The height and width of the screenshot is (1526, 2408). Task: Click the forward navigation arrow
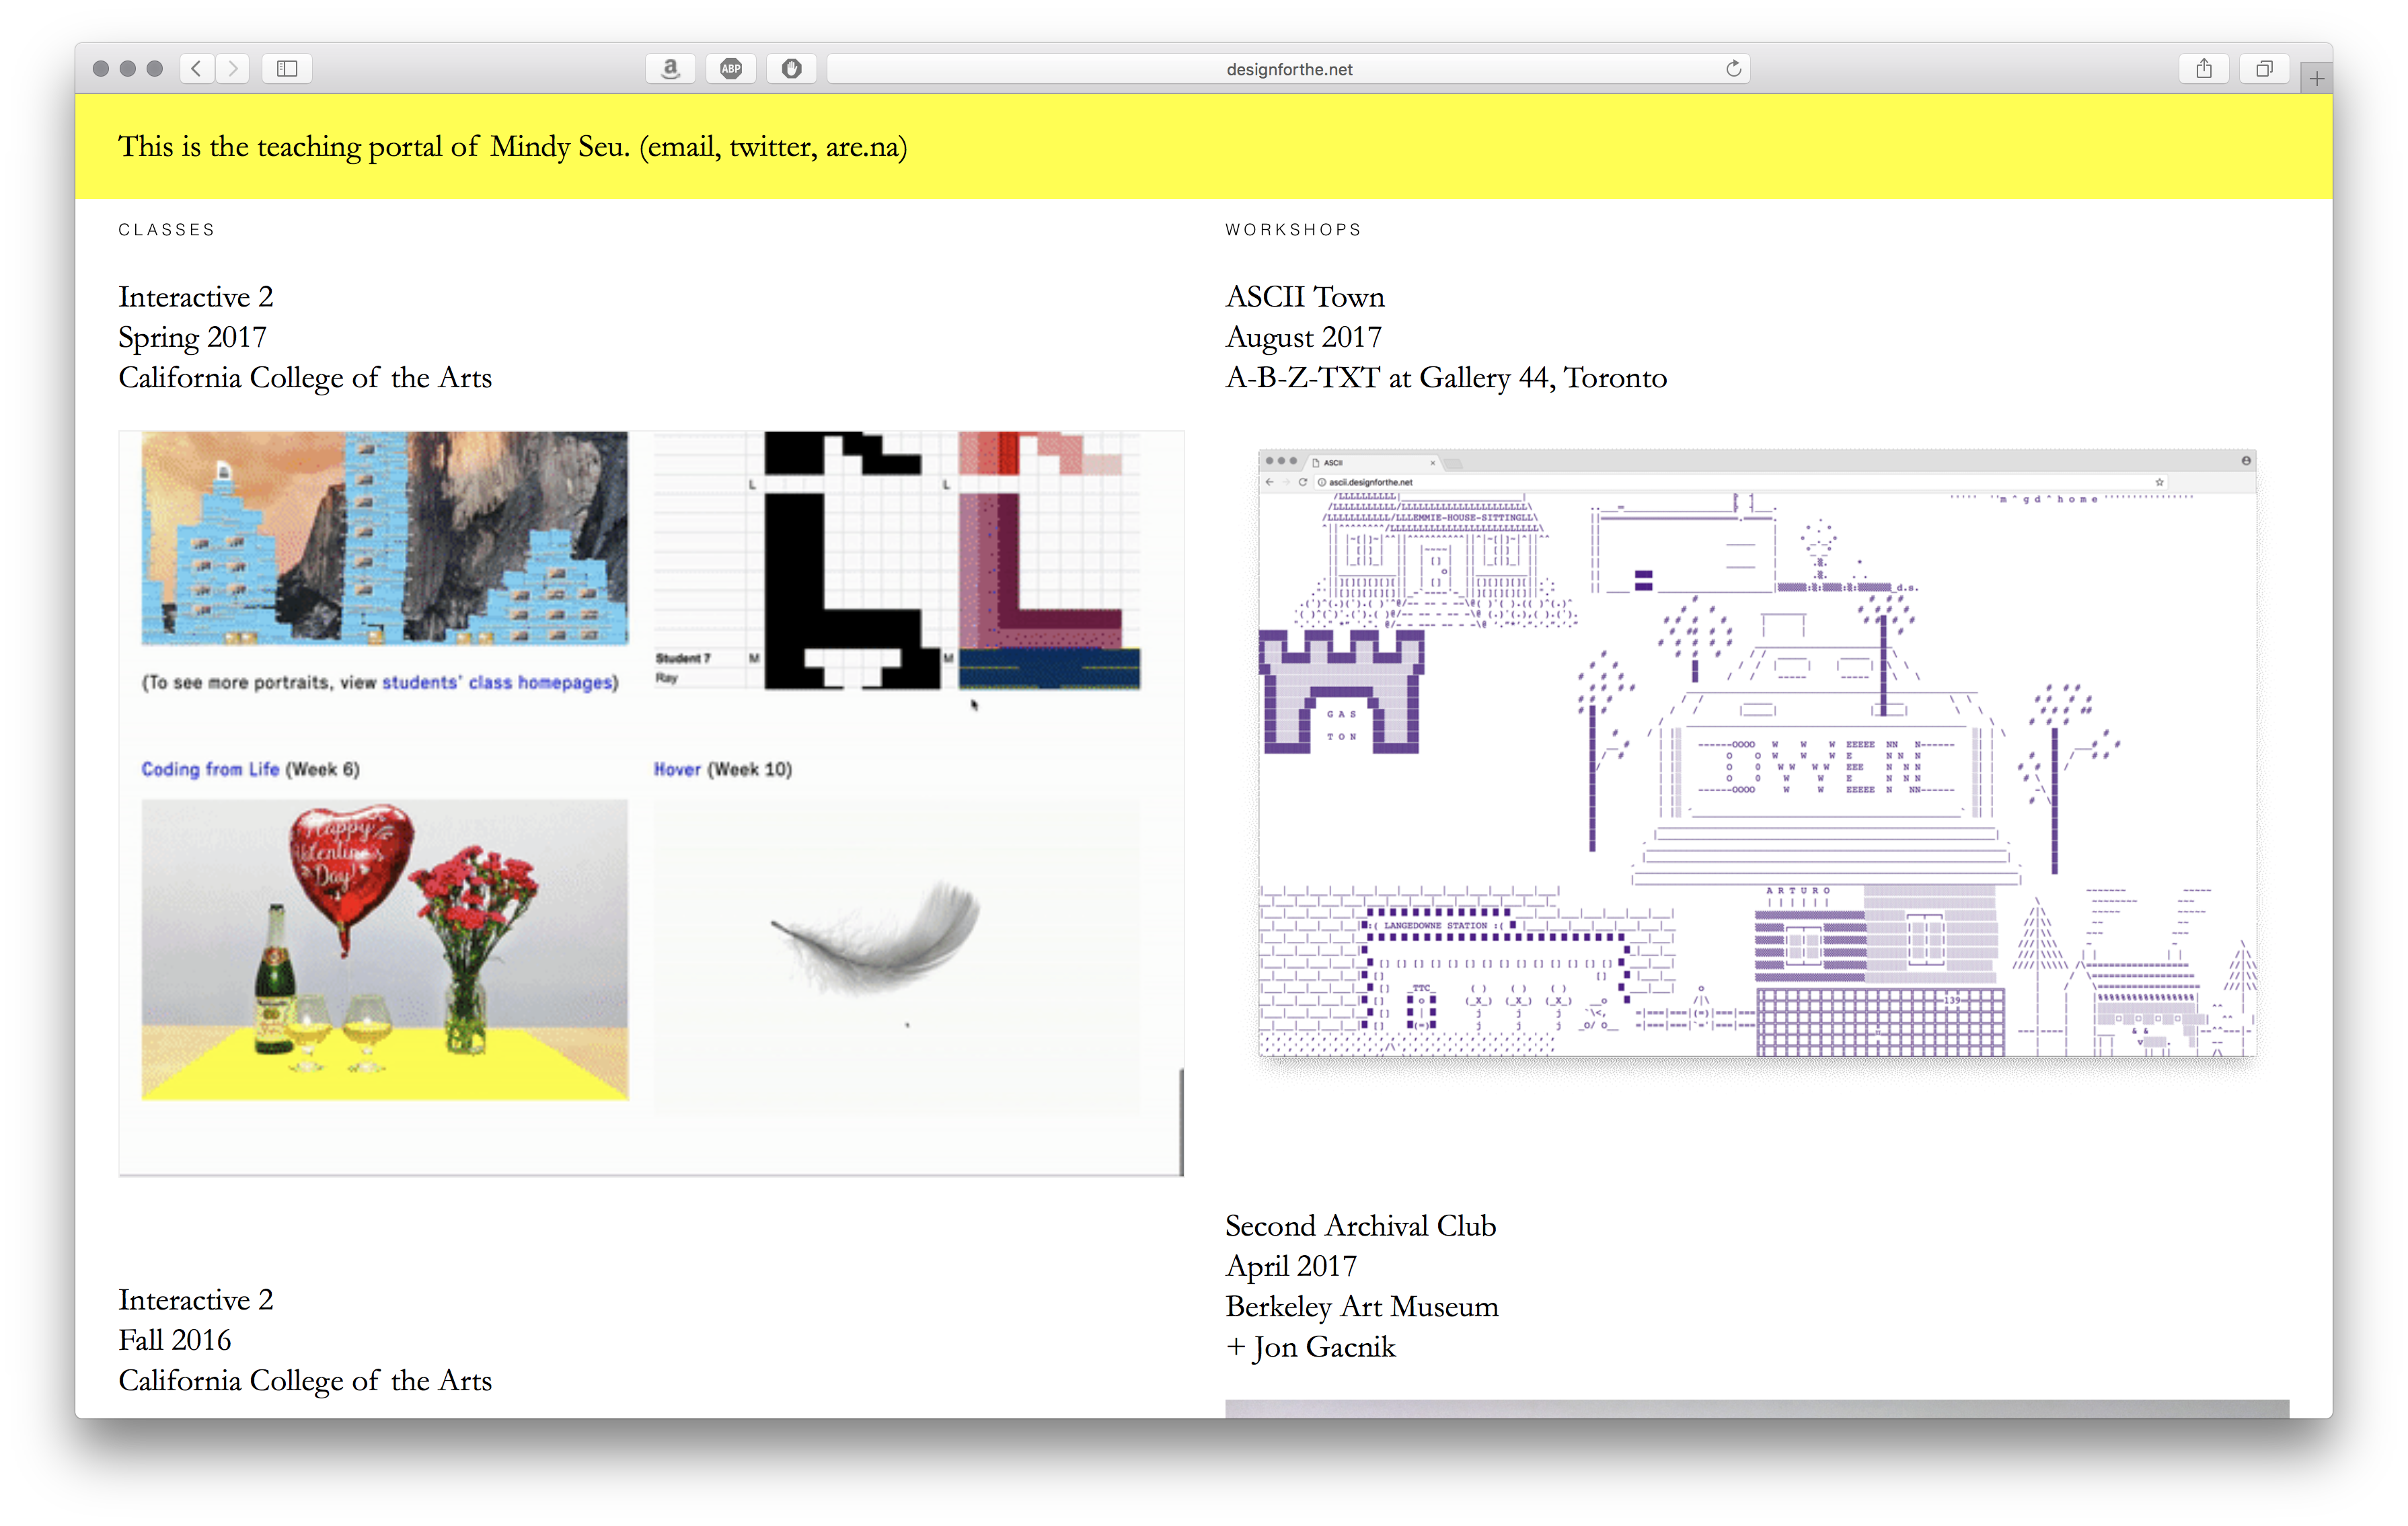pyautogui.click(x=233, y=69)
